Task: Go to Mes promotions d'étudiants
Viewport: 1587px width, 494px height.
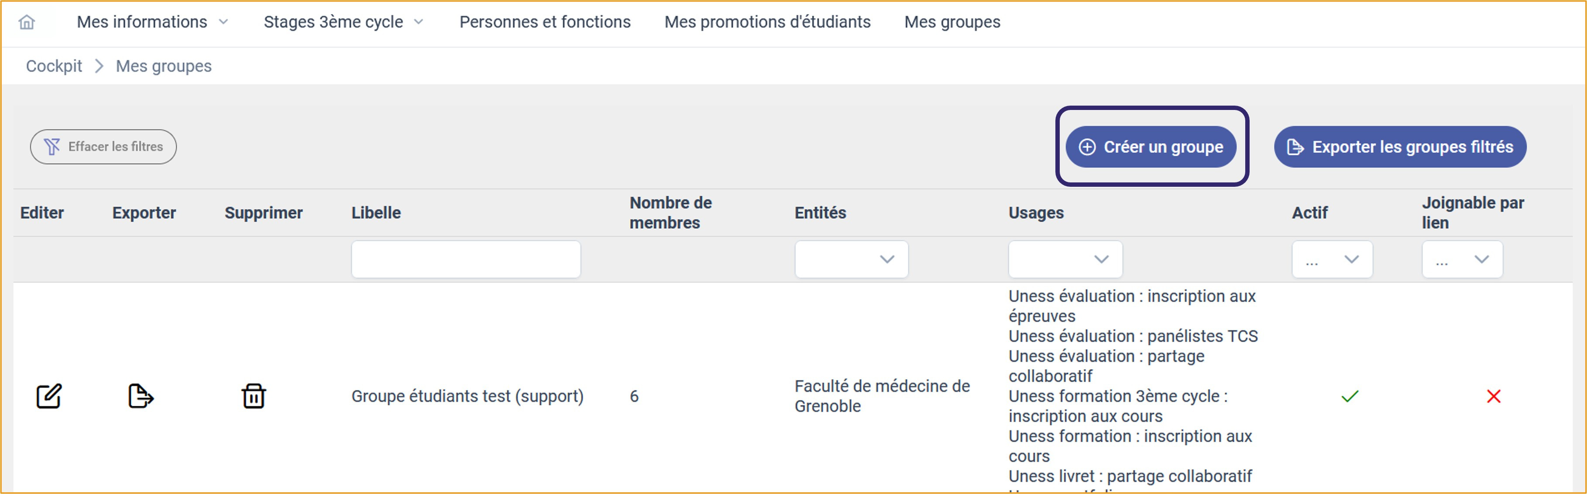Action: 767,22
